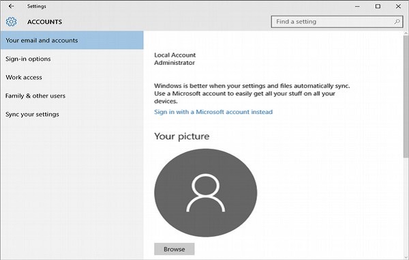Open Work access section
Screen dimensions: 409x260
(72, 77)
